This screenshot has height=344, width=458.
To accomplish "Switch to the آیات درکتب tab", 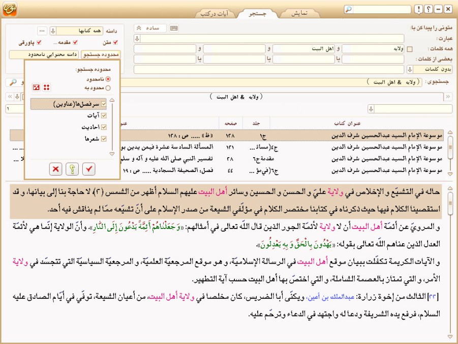I will (x=215, y=14).
